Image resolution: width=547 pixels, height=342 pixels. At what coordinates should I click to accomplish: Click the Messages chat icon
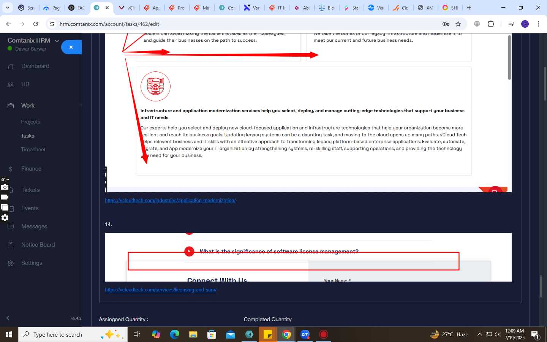(x=11, y=227)
